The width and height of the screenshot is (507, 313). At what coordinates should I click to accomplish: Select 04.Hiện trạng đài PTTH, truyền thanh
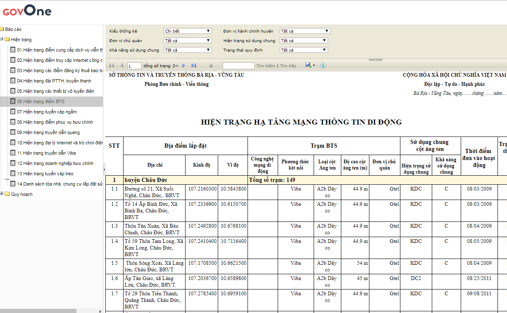tap(54, 81)
